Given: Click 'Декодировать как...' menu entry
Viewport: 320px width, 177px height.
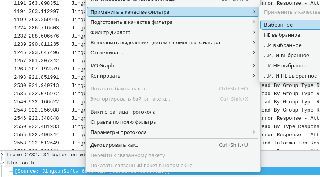Looking at the screenshot, I should click(x=115, y=145).
